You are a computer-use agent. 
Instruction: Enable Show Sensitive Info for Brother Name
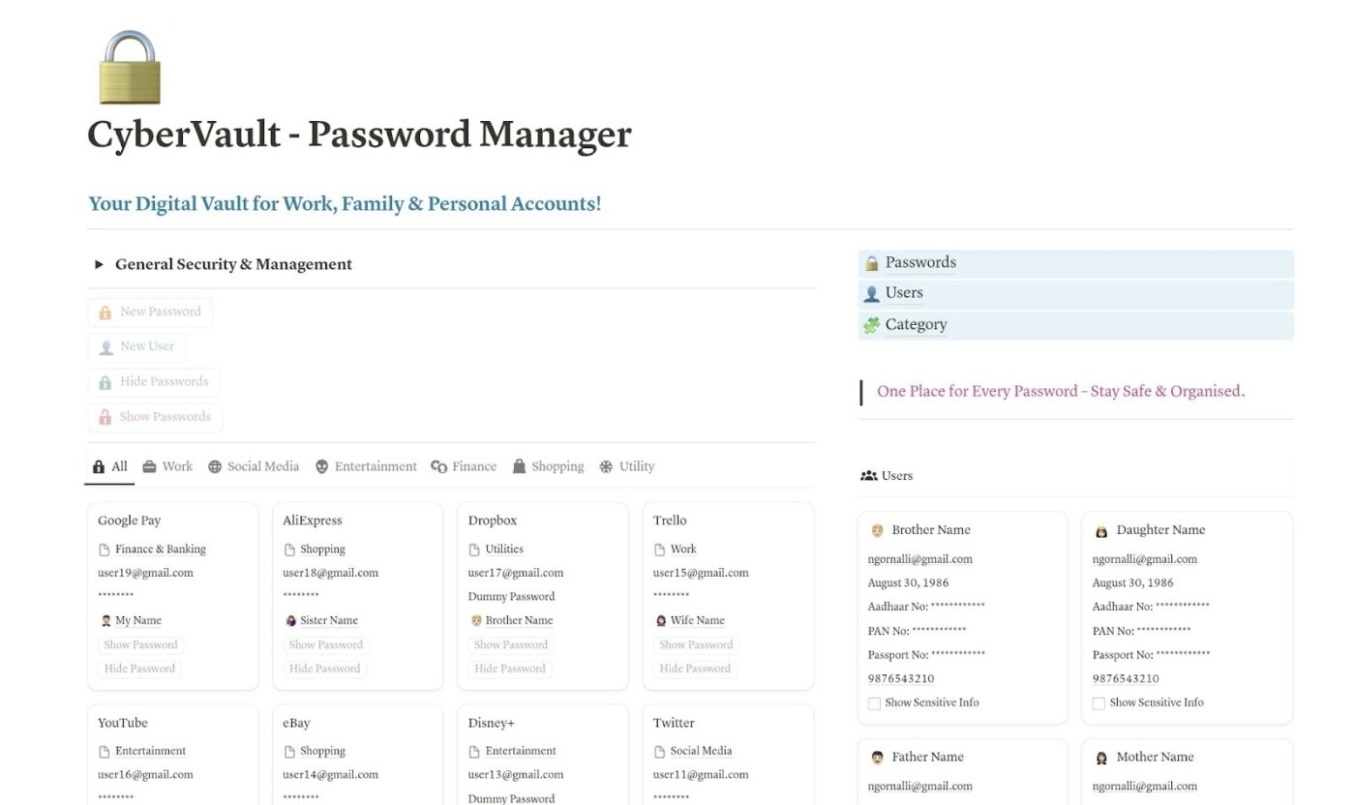tap(872, 702)
